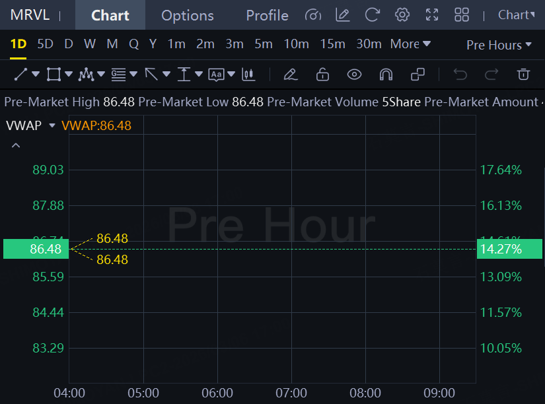This screenshot has height=404, width=545.
Task: Click the green 86.48 current price tag
Action: [36, 249]
